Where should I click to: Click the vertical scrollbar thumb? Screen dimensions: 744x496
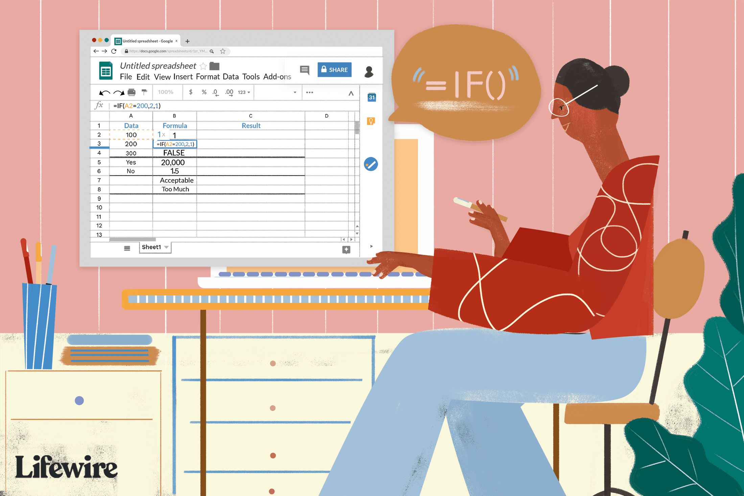click(x=357, y=127)
